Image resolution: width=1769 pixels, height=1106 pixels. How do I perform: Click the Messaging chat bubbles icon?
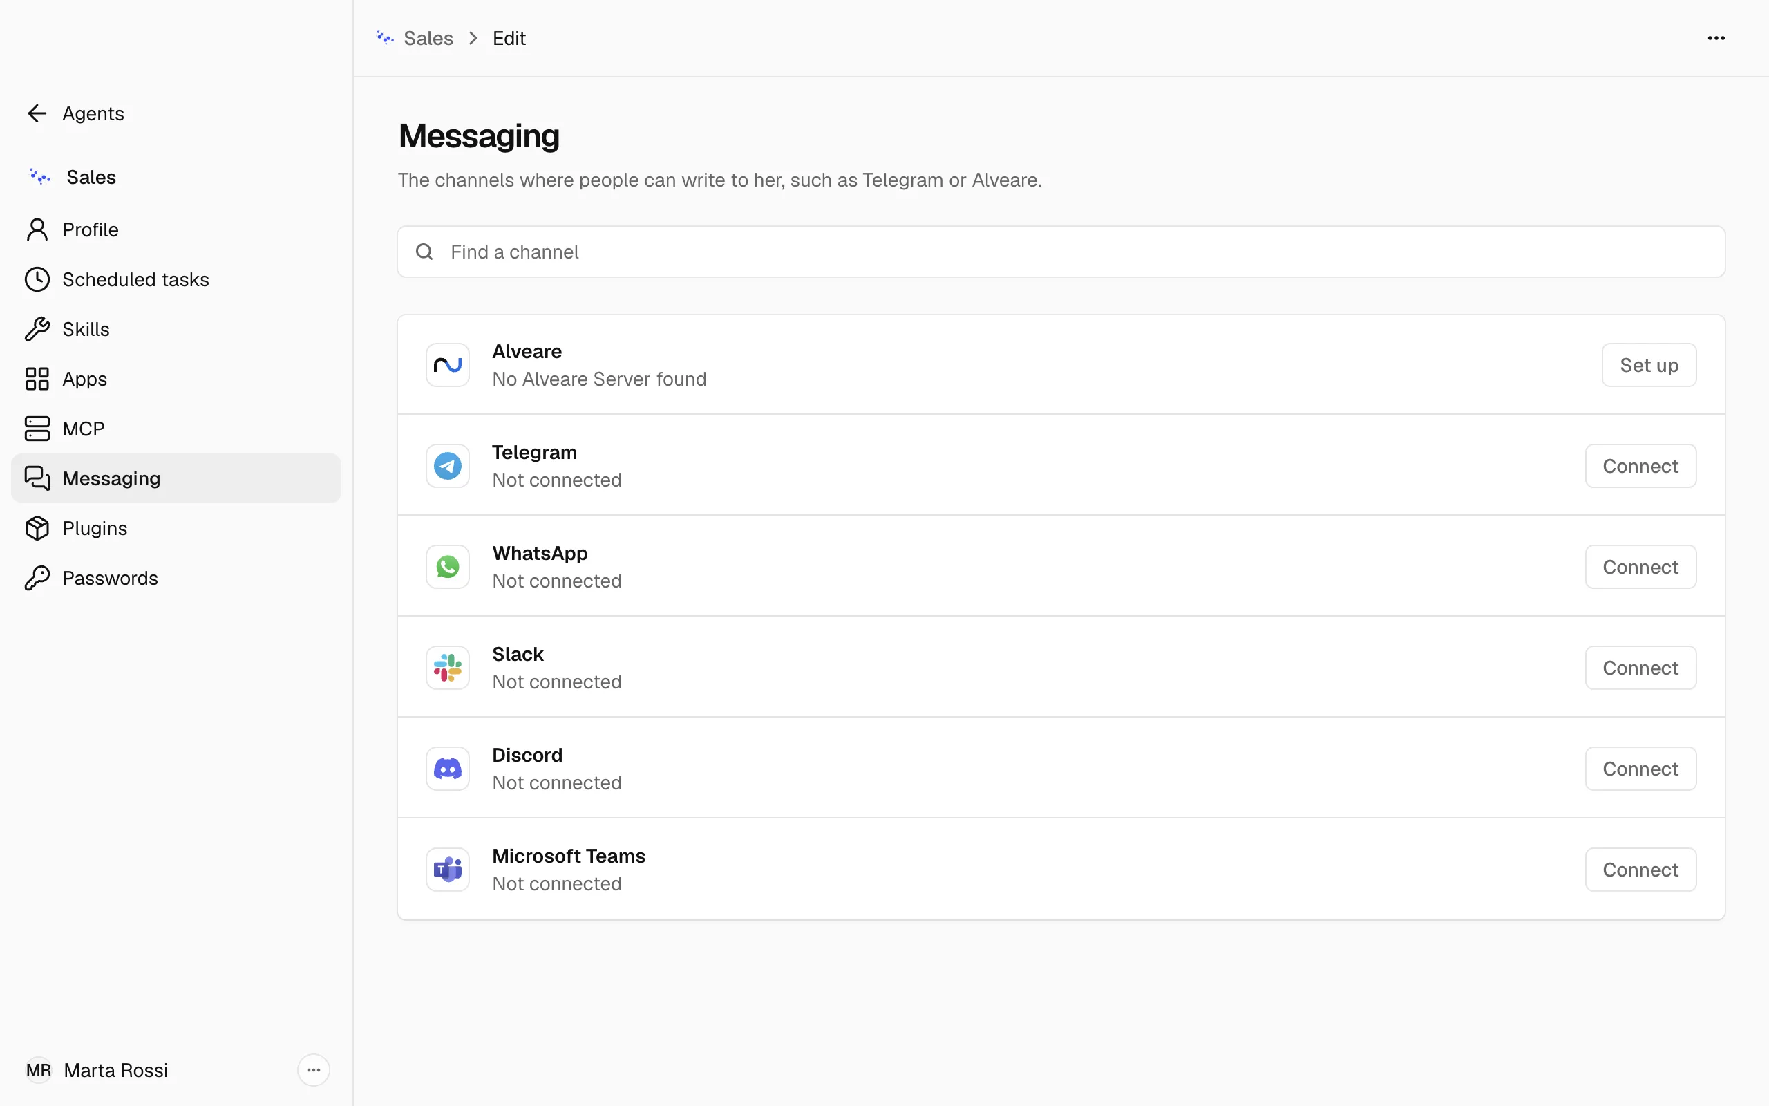pos(37,478)
